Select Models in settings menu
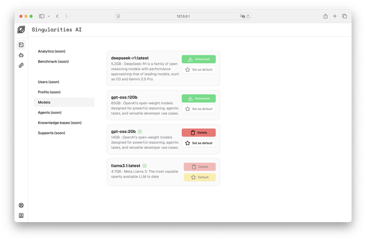Image resolution: width=366 pixels, height=241 pixels. [x=64, y=102]
